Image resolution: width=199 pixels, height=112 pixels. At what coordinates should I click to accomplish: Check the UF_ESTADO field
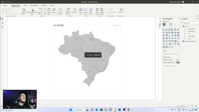(x=185, y=36)
